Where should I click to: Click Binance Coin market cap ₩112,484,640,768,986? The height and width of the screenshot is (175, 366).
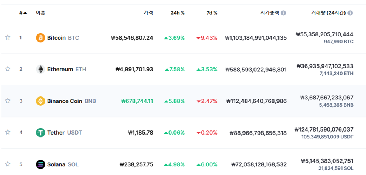point(256,101)
